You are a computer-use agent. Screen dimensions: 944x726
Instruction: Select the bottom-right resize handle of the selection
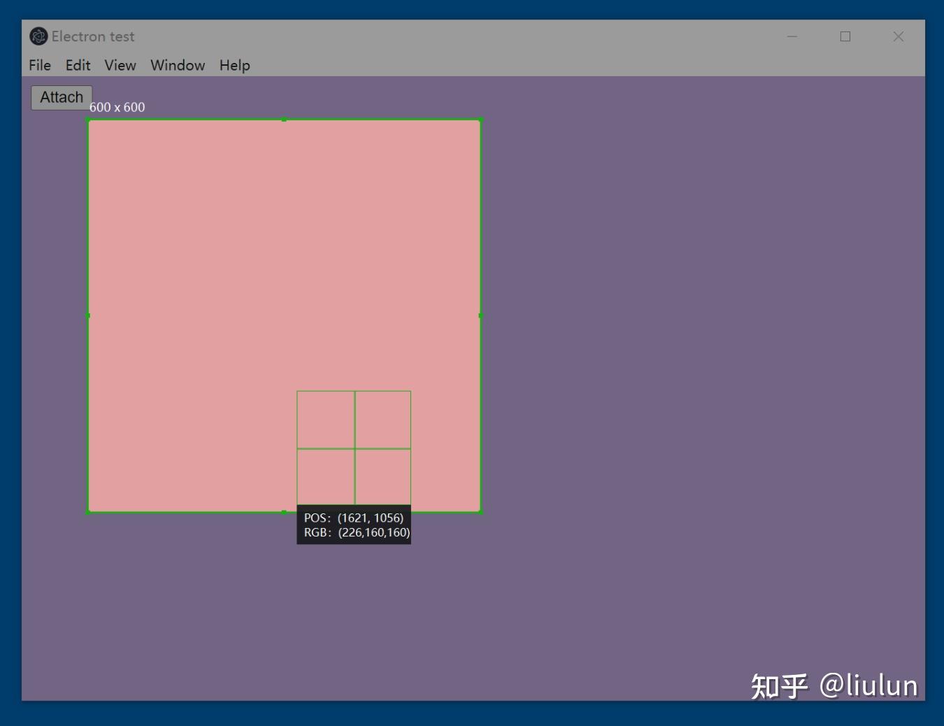(x=479, y=511)
